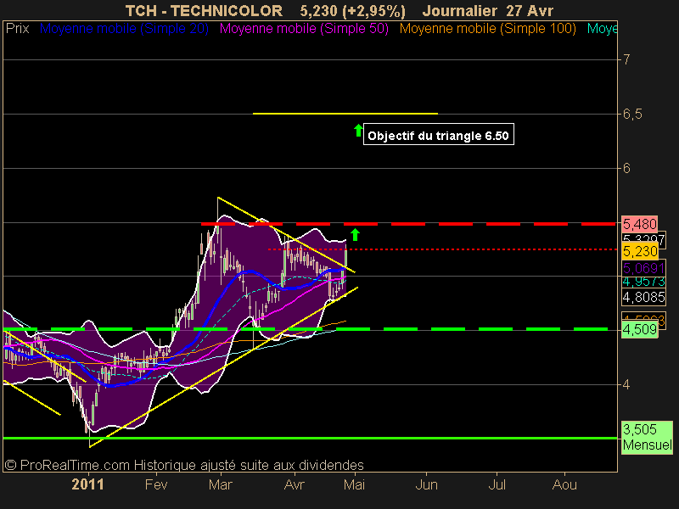The height and width of the screenshot is (509, 679).
Task: Click the red 5,480 resistance price tag
Action: [x=640, y=224]
